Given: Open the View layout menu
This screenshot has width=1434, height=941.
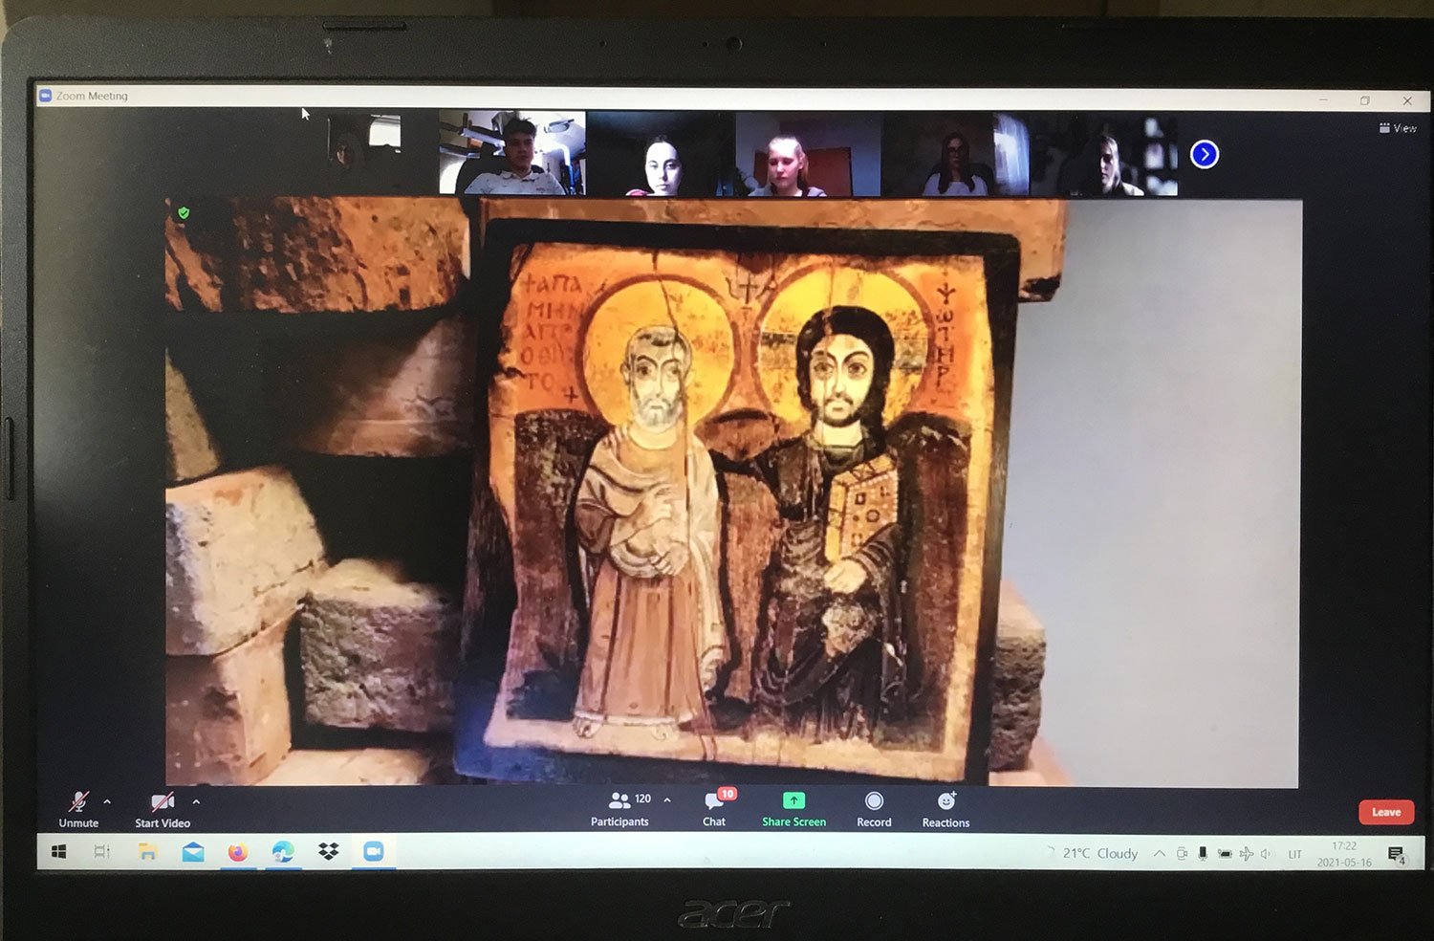Looking at the screenshot, I should click(x=1398, y=128).
